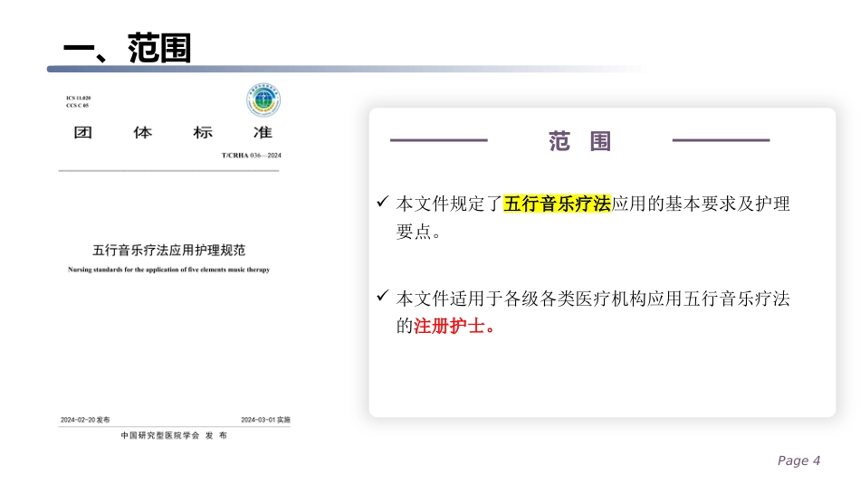The image size is (860, 484).
Task: Click the Page 4 footer label
Action: 798,460
